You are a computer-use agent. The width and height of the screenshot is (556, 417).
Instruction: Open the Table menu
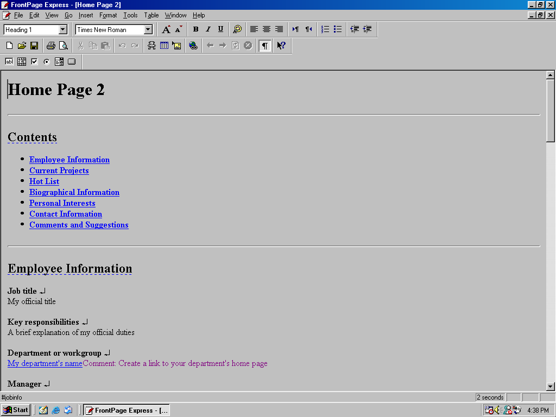tap(151, 15)
